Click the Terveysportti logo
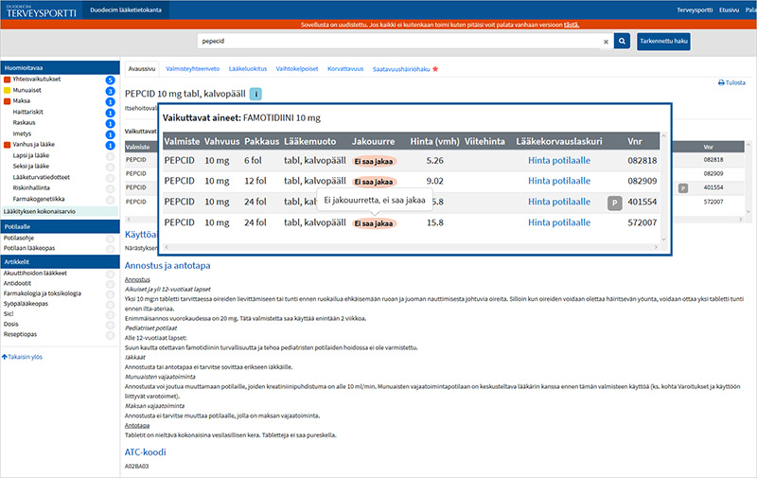 pyautogui.click(x=41, y=10)
